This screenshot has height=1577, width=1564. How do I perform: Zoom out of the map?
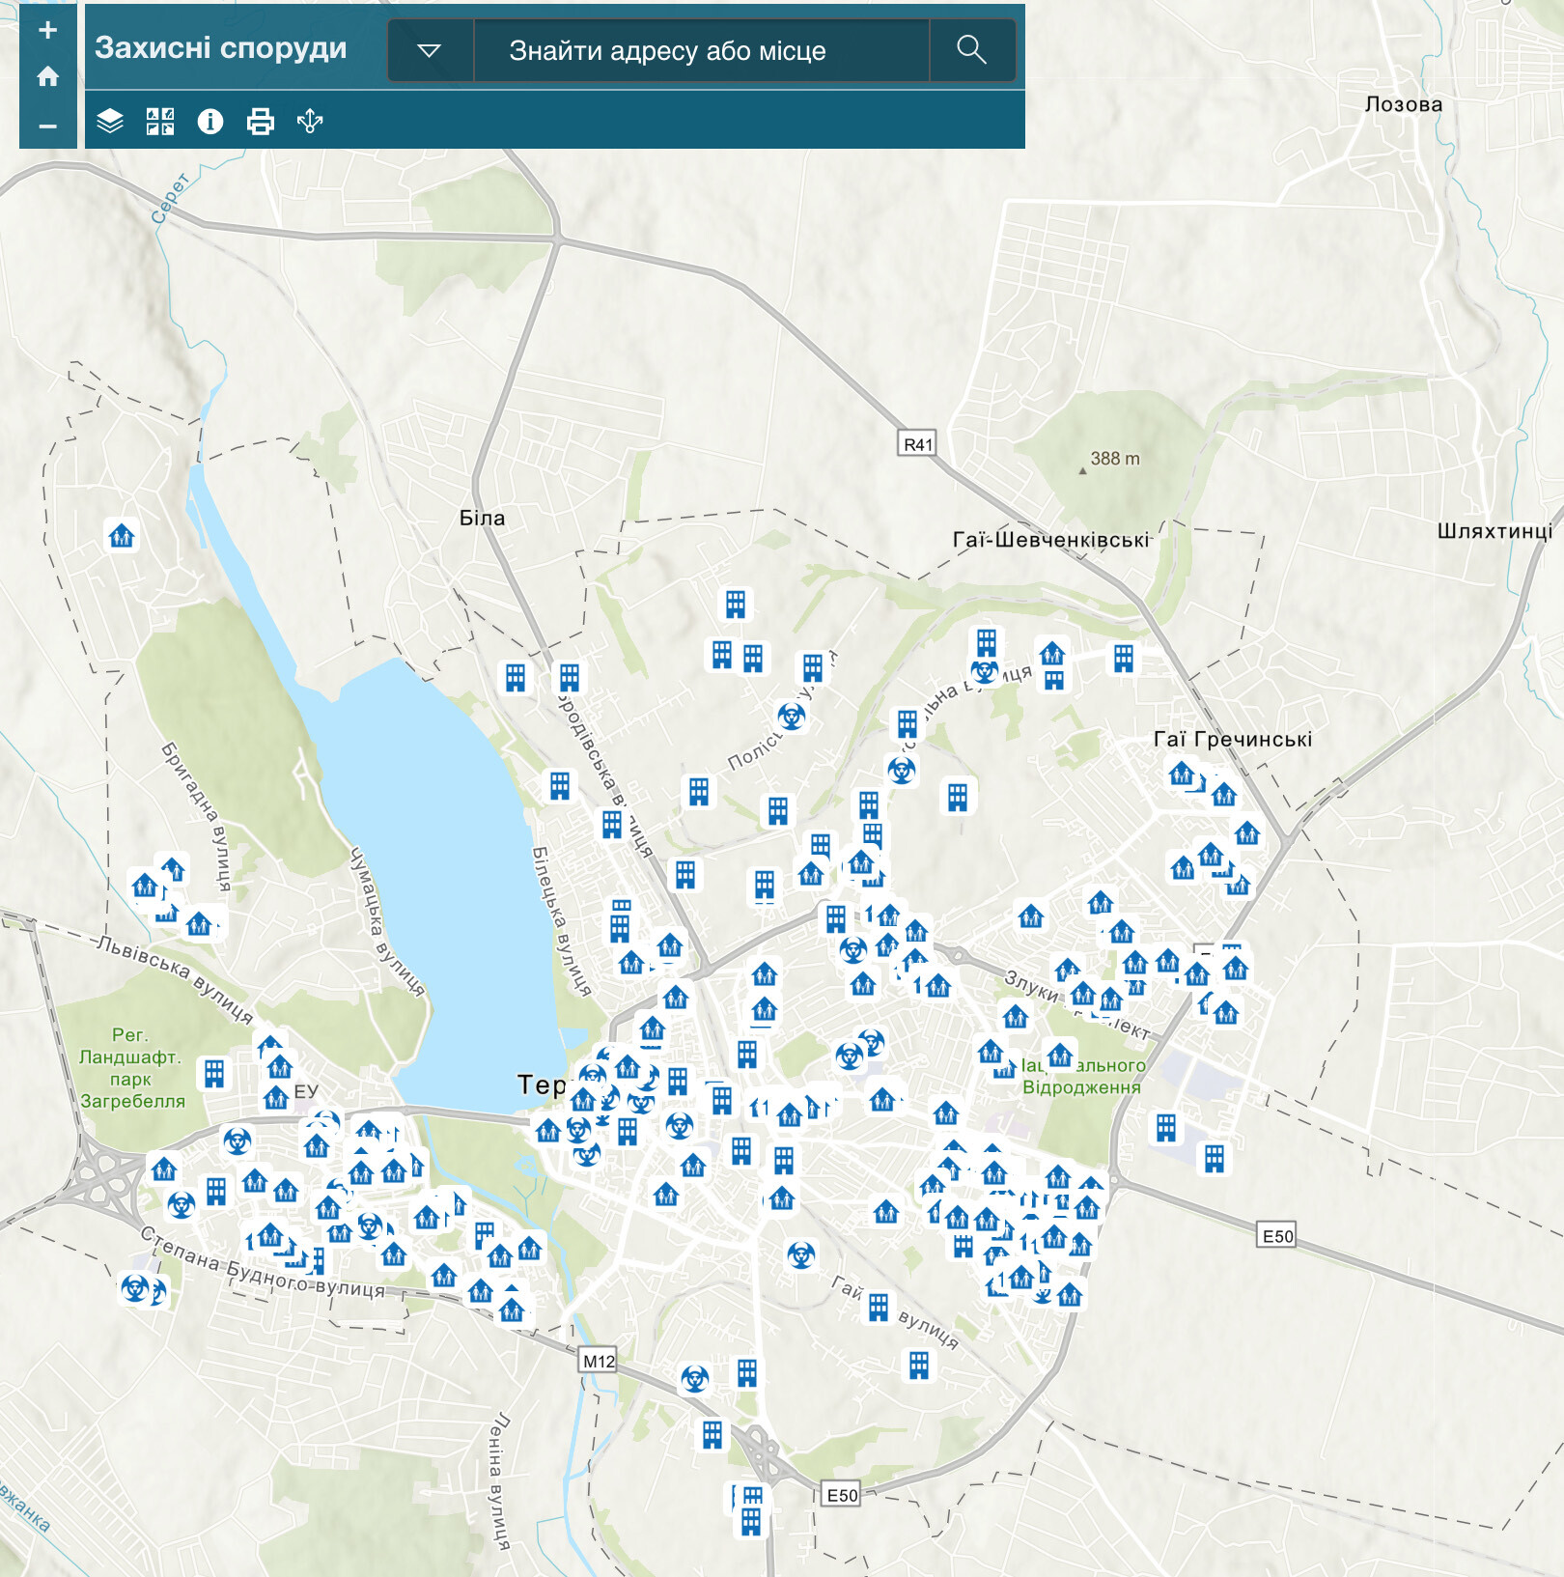tap(47, 126)
